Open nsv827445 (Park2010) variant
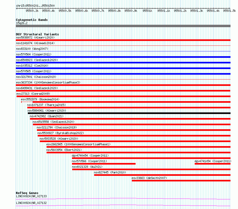This screenshot has width=238, height=209. click(110, 172)
